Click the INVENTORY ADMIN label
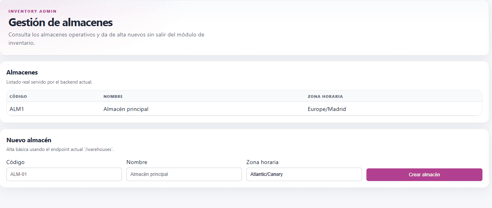This screenshot has width=492, height=208. [33, 11]
